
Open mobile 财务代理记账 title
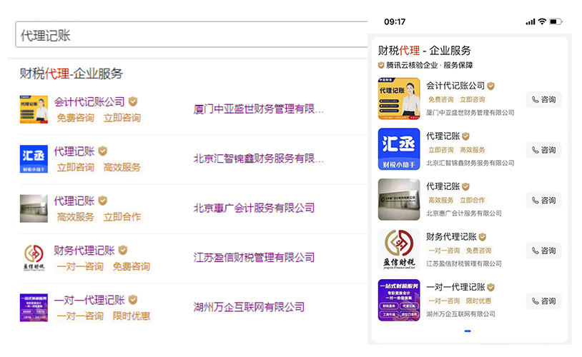tap(451, 236)
